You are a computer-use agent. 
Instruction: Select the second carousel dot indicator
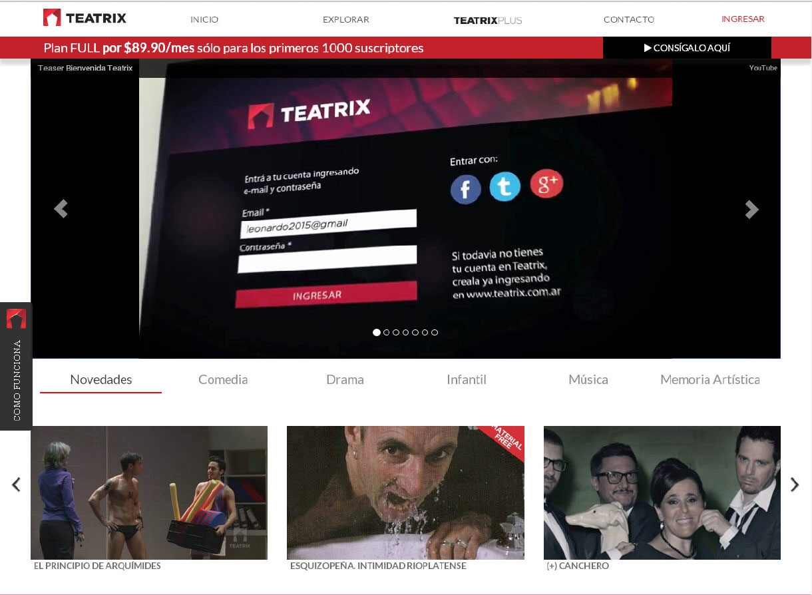pyautogui.click(x=387, y=332)
